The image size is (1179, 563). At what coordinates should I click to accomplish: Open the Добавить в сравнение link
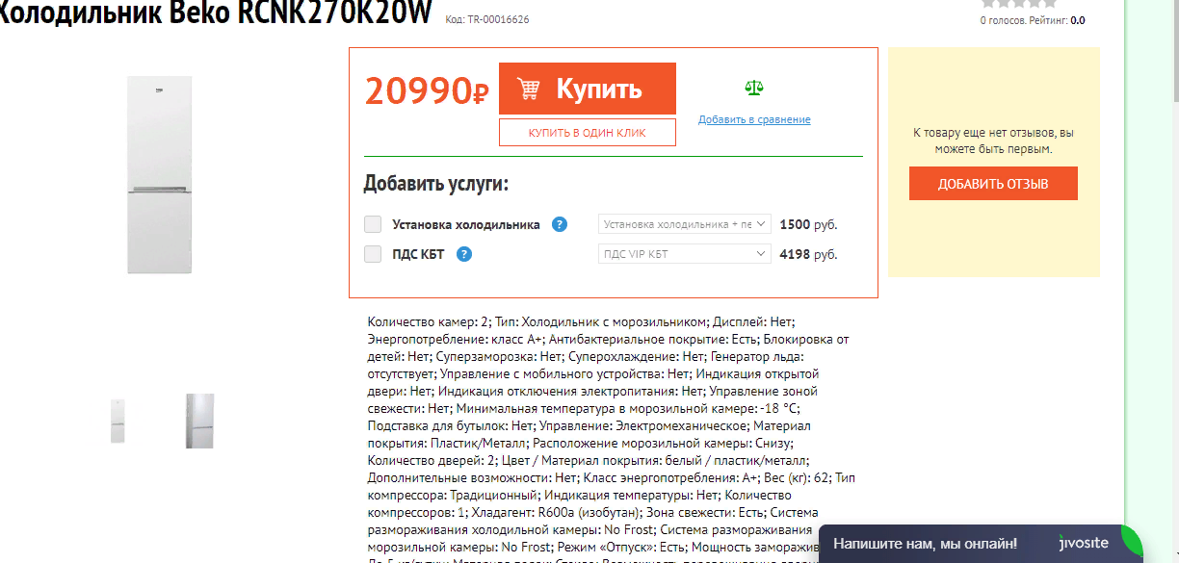pos(754,119)
